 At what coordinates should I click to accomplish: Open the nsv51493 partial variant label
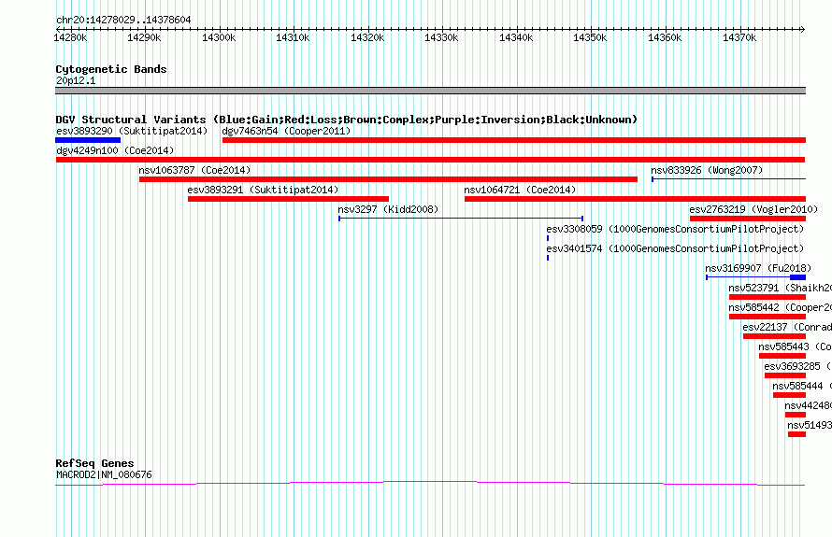pos(810,425)
